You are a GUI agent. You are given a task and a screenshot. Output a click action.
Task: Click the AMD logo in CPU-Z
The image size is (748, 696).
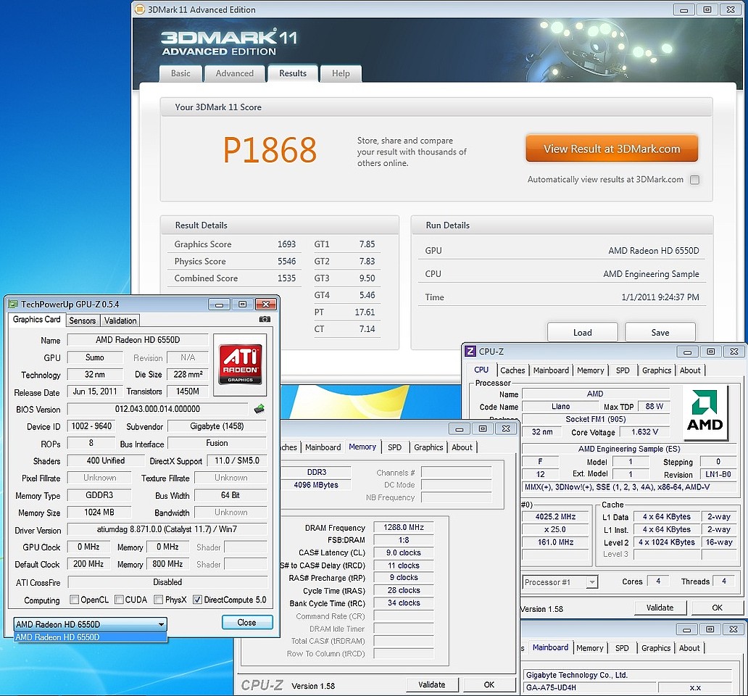pyautogui.click(x=705, y=412)
